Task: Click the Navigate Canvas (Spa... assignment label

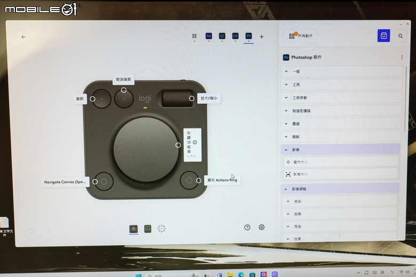Action: click(65, 182)
